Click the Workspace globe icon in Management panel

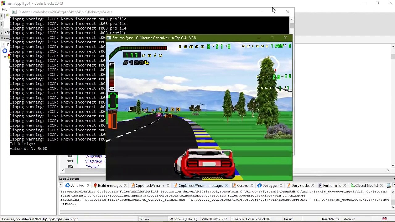[5, 51]
